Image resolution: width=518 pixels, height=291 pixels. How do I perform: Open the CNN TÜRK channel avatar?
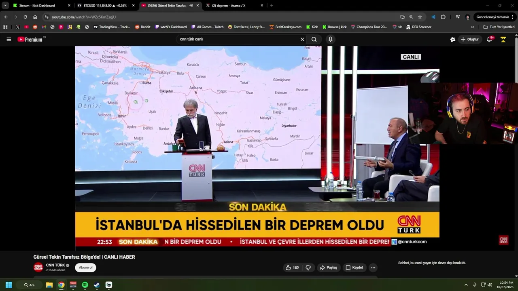pos(38,267)
